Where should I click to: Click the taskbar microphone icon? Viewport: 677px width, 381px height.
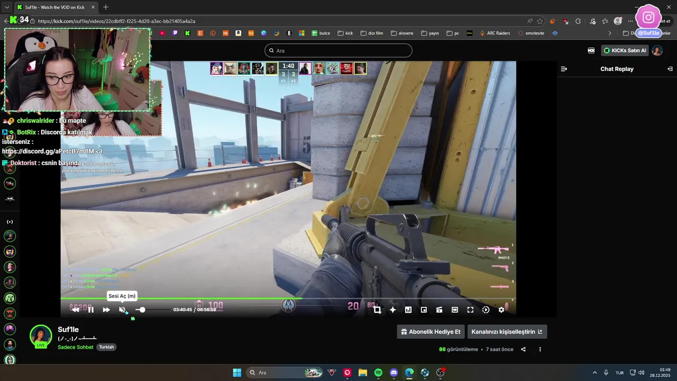(606, 373)
